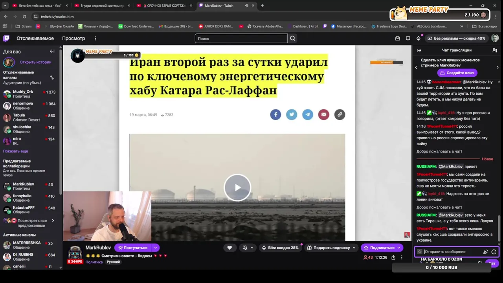Viewport: 503px width, 283px height.
Task: Reload the browser page
Action: click(24, 17)
